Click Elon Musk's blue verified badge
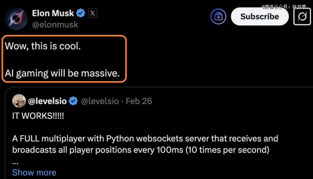The image size is (313, 179). coord(81,14)
